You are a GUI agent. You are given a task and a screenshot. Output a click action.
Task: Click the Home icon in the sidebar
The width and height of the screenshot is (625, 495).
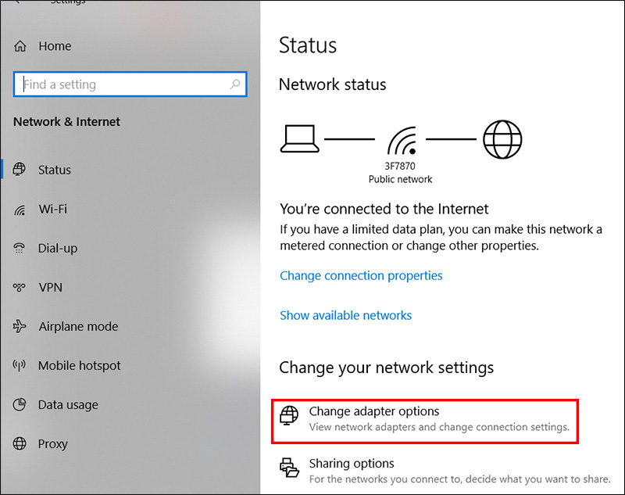click(21, 46)
